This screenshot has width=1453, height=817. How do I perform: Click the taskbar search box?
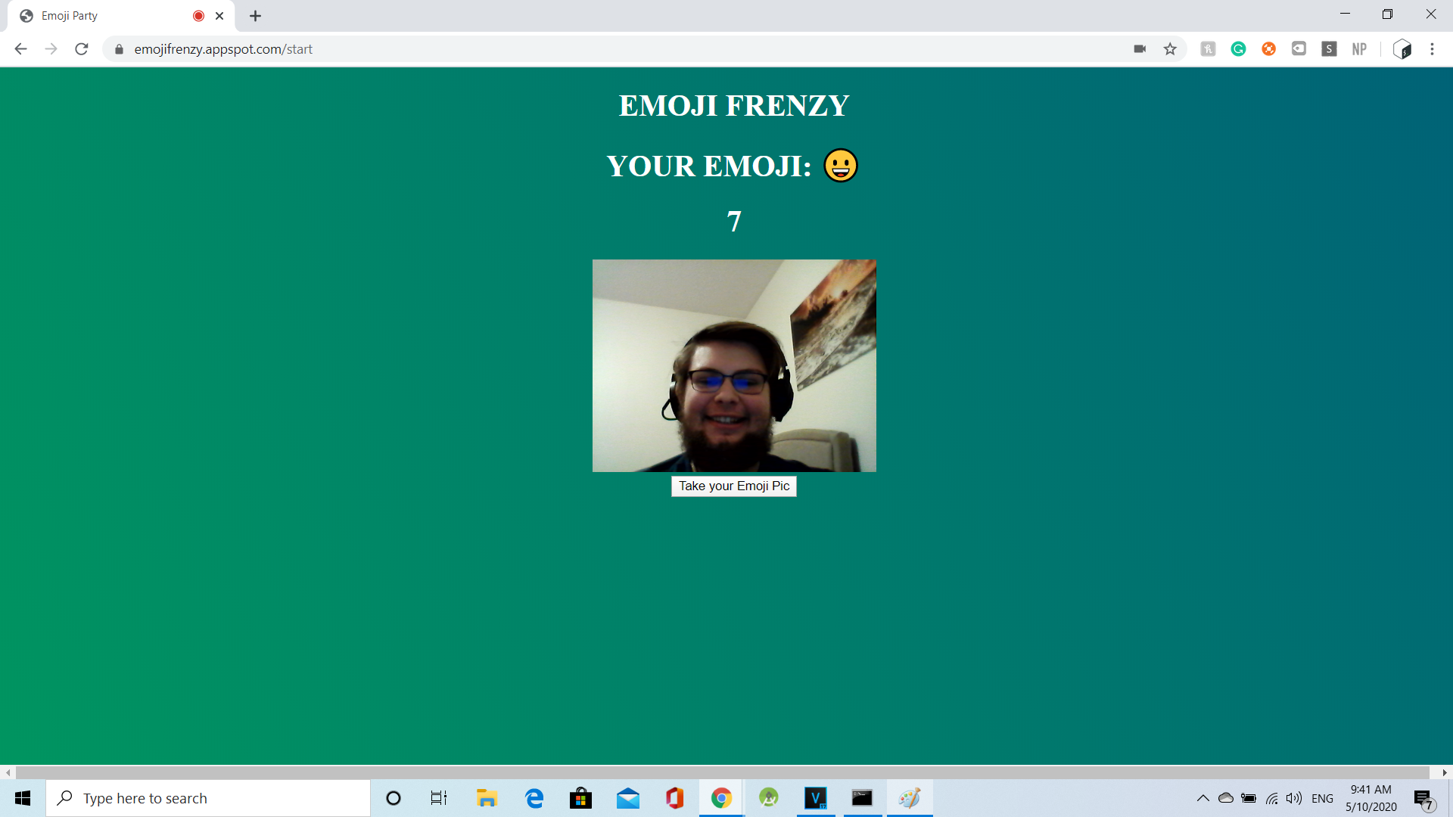click(208, 798)
